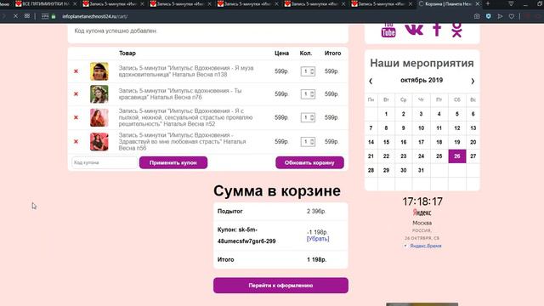Remove the "Здравствуй во мне любовная страсть" item
544x306 pixels.
[x=76, y=142]
